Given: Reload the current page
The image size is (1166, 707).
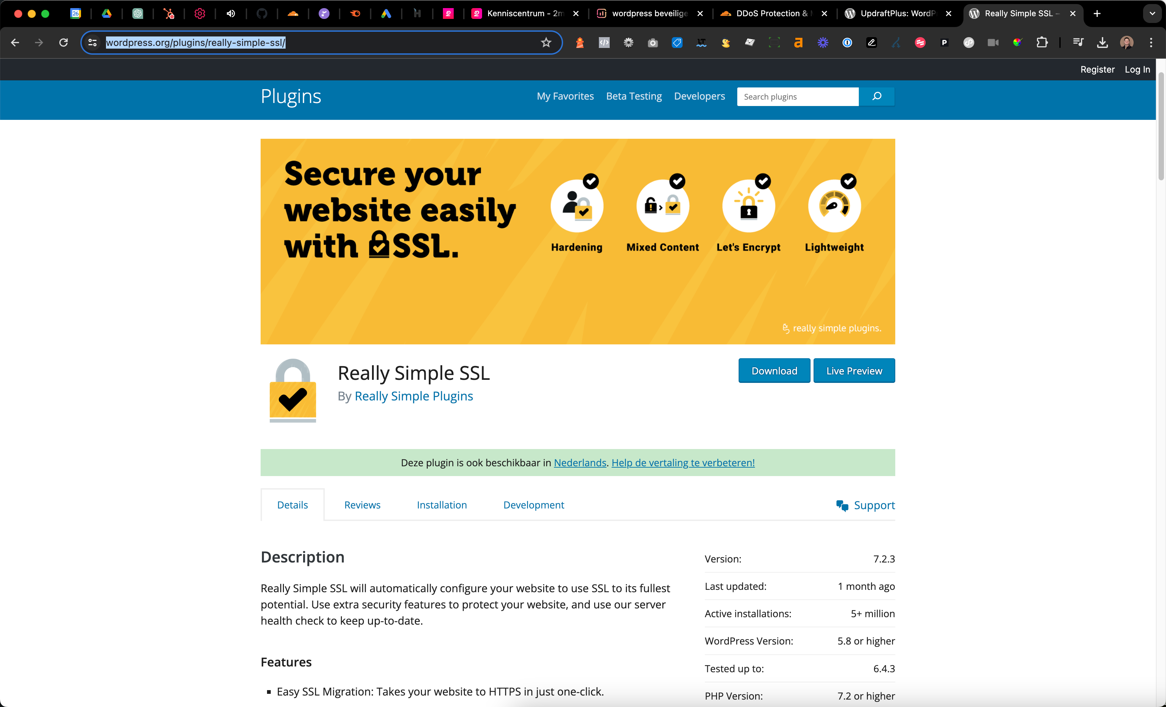Looking at the screenshot, I should pos(63,43).
